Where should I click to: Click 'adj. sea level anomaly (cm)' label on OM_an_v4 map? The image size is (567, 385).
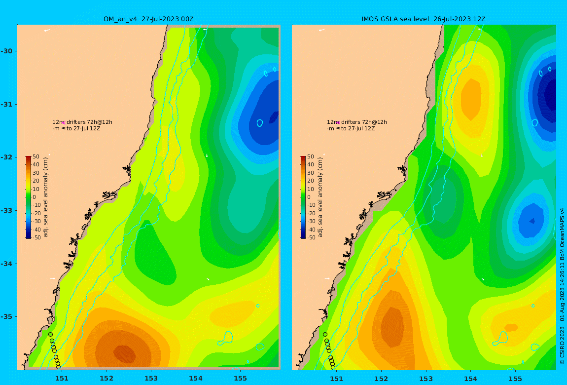(x=45, y=197)
